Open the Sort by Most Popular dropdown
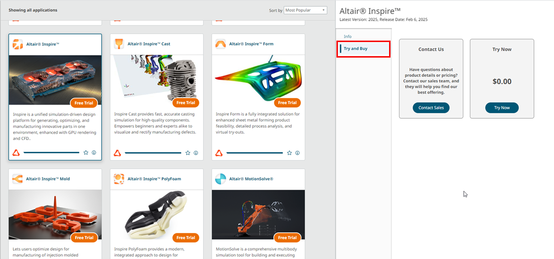The width and height of the screenshot is (554, 259). tap(306, 10)
